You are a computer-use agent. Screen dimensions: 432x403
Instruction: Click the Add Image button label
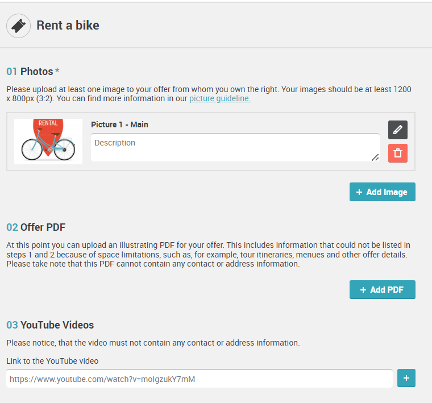387,192
